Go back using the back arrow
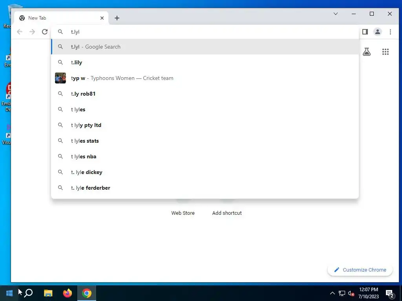 pos(20,32)
